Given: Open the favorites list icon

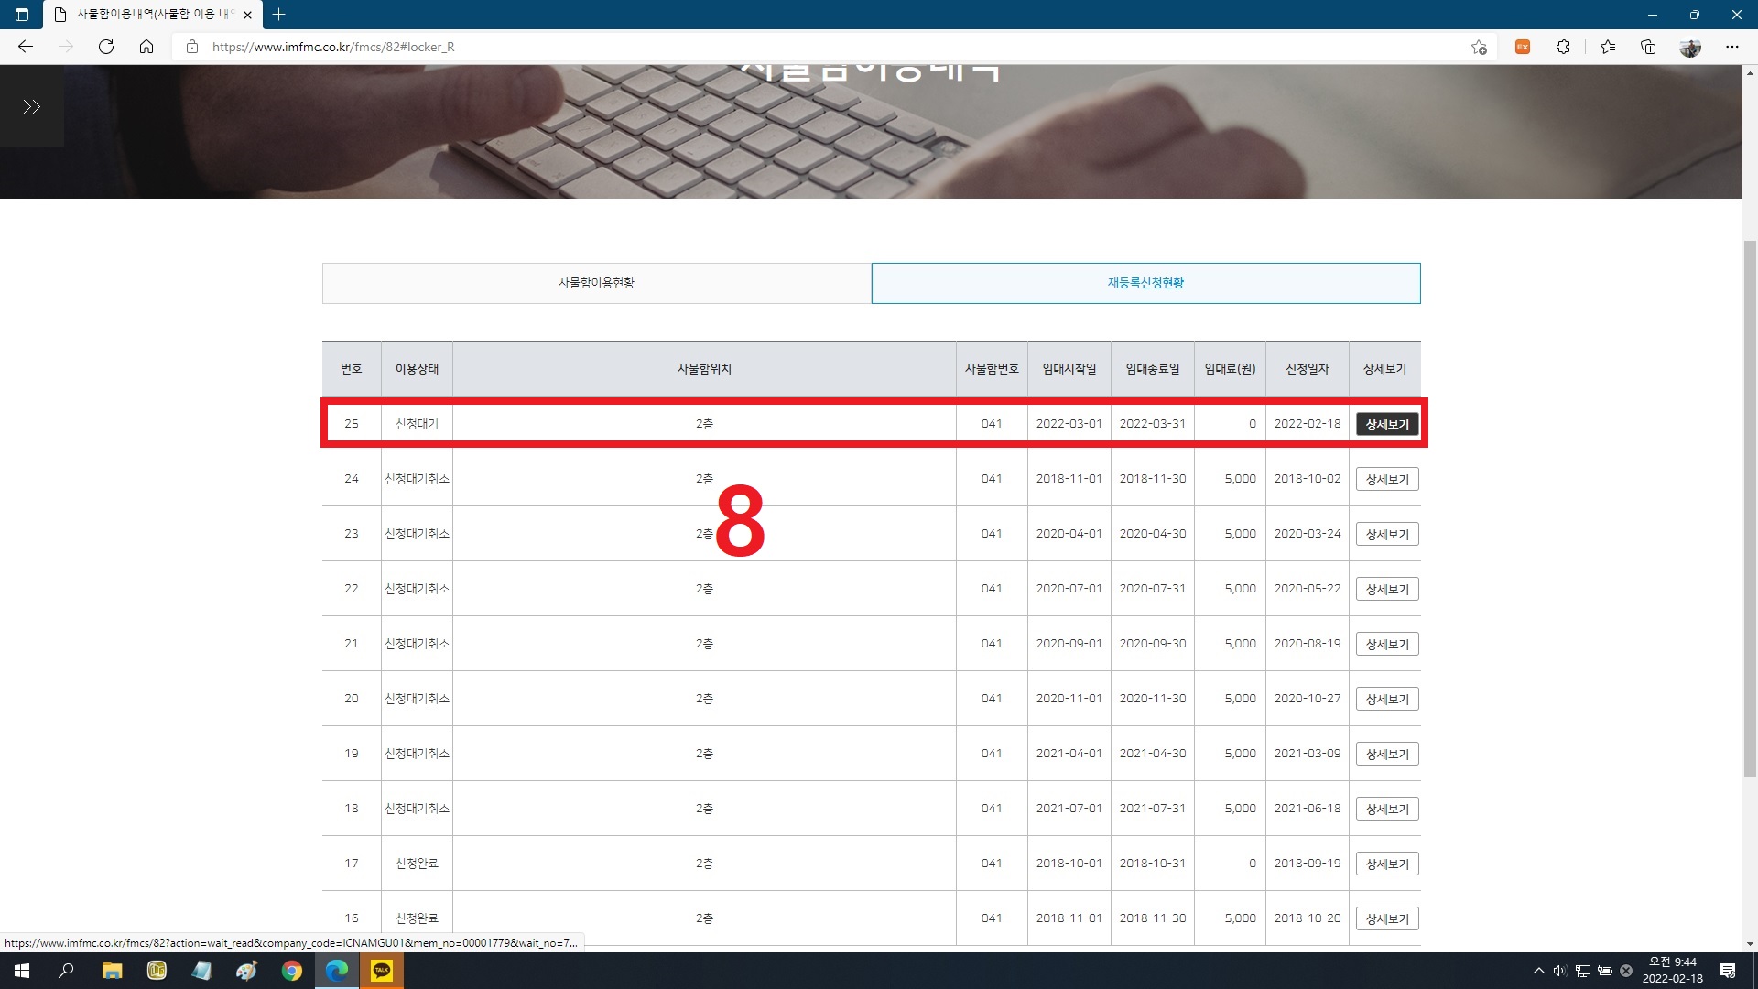Looking at the screenshot, I should [x=1608, y=47].
